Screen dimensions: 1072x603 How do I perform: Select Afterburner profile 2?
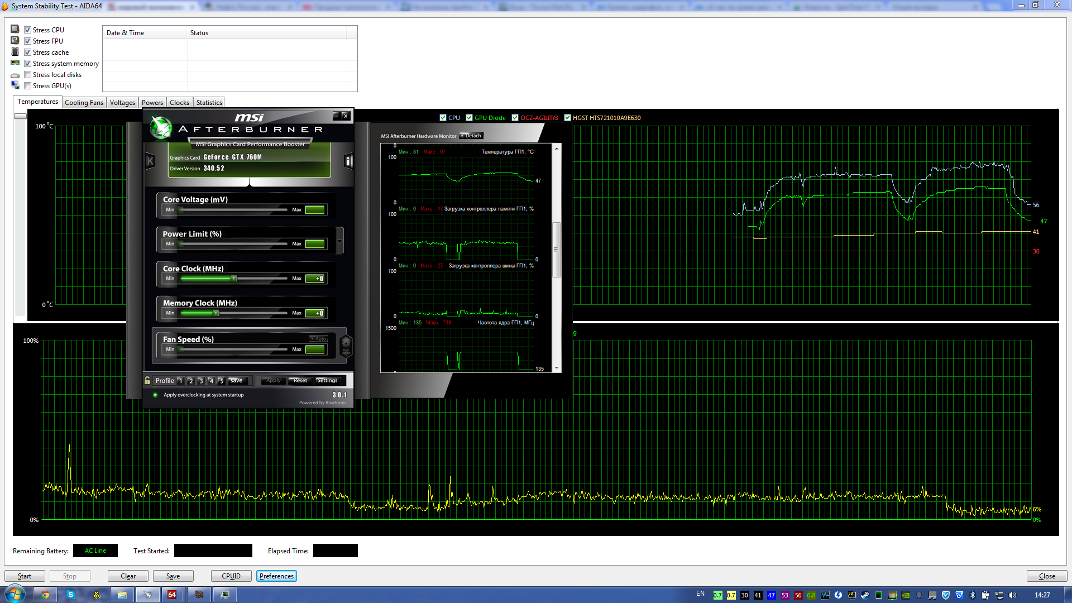tap(190, 381)
